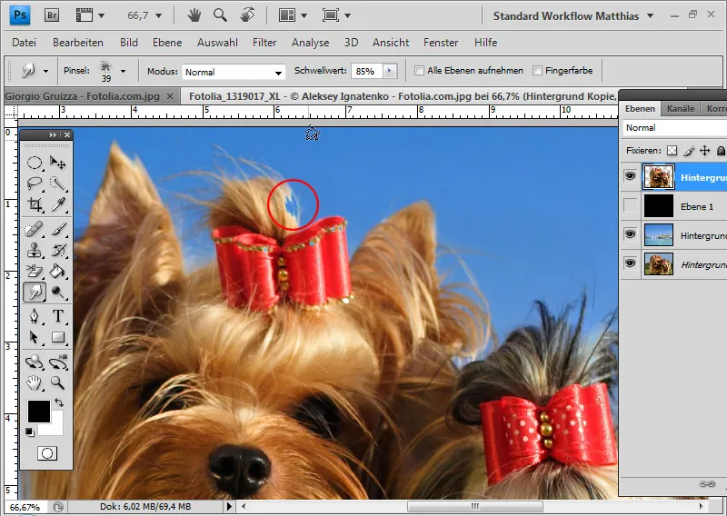Launch Adobe Bridge
The height and width of the screenshot is (516, 727).
tap(52, 15)
